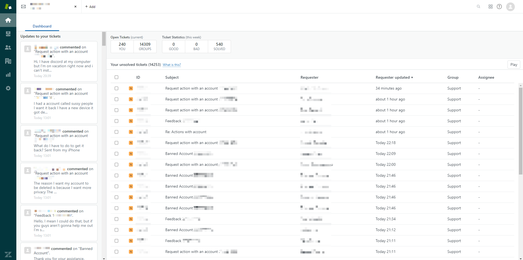Image resolution: width=523 pixels, height=260 pixels.
Task: Click the avatar on the privacy deletion update card
Action: click(x=28, y=170)
